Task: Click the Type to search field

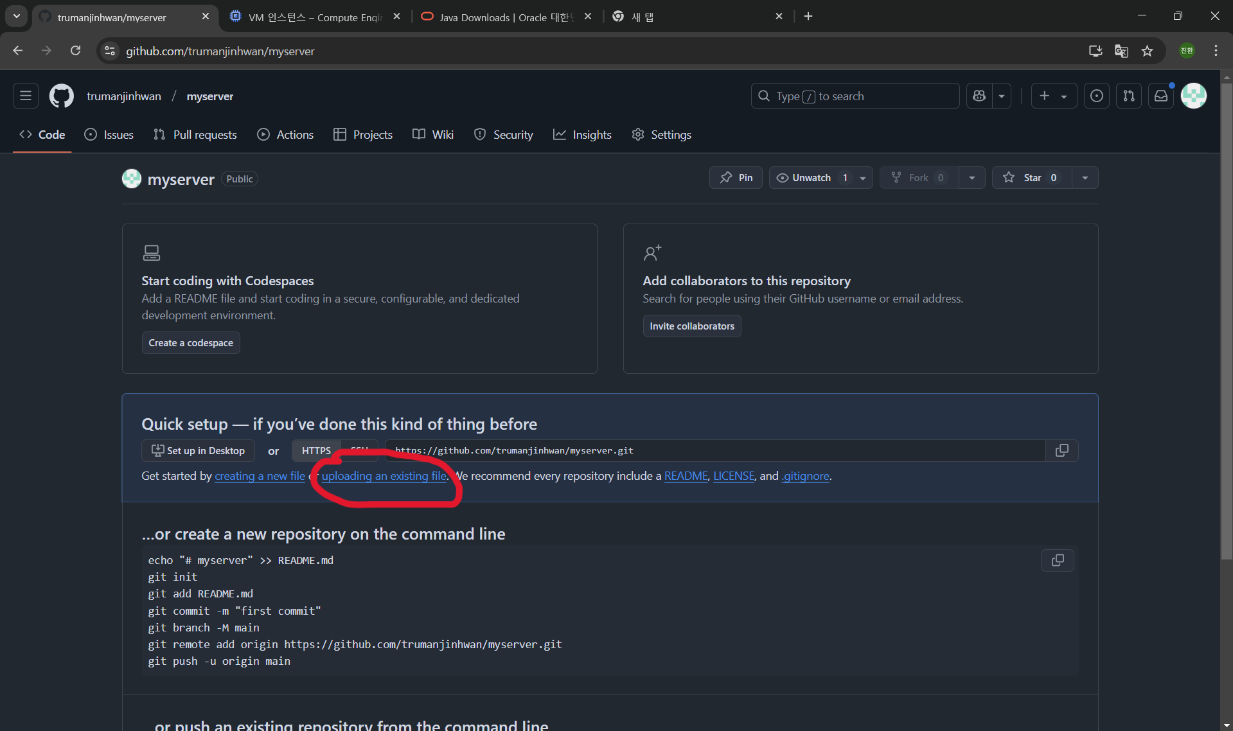Action: [x=855, y=96]
